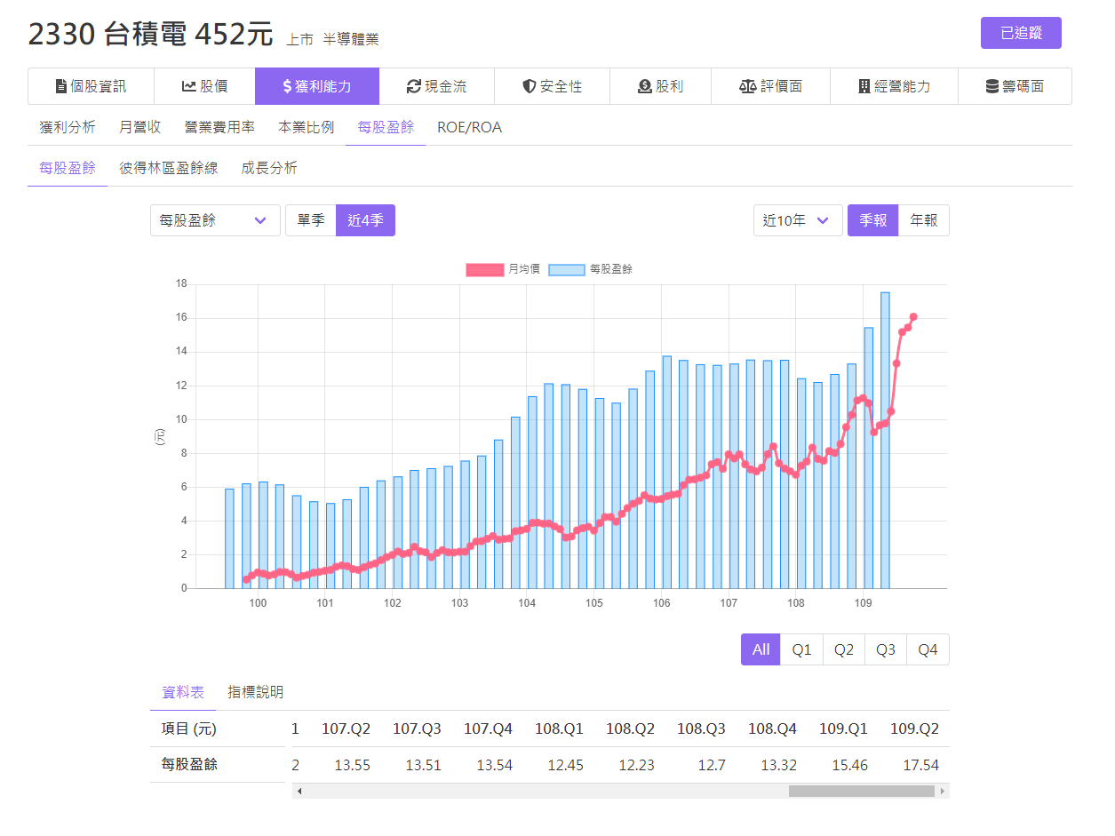Viewport: 1115px width, 836px height.
Task: Click the chart icon on 股價 tab
Action: tap(188, 86)
